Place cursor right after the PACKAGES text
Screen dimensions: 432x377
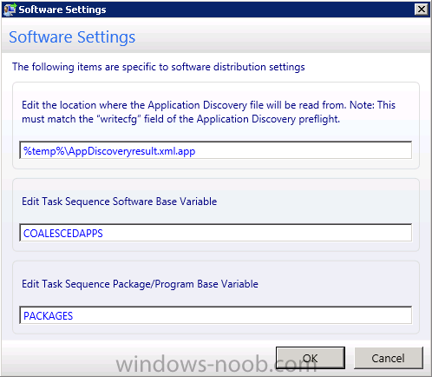point(74,316)
